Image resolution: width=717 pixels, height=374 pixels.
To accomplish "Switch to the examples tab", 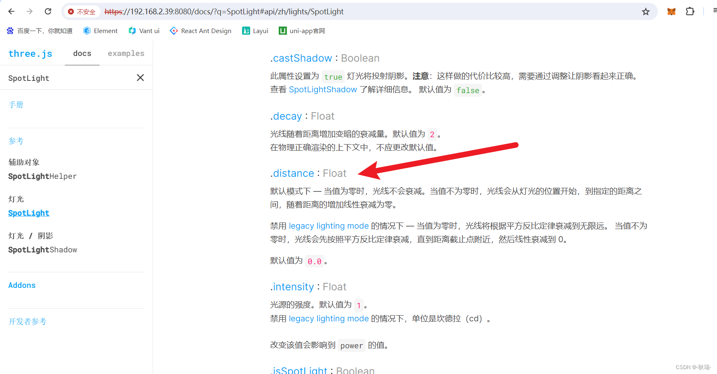I will 126,53.
